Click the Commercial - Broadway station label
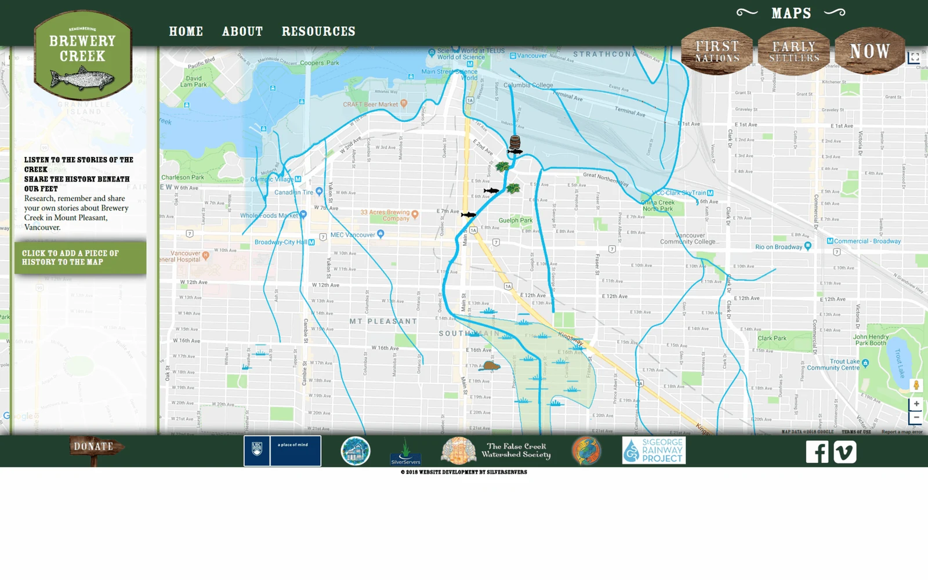Viewport: 928px width, 580px height. [864, 241]
